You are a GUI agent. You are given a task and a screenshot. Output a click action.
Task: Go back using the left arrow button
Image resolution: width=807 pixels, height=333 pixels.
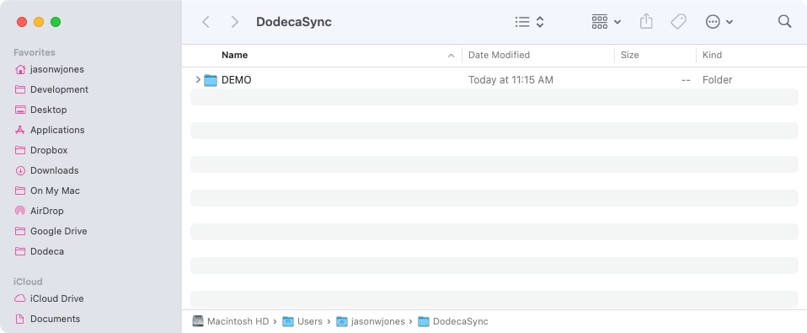[206, 22]
